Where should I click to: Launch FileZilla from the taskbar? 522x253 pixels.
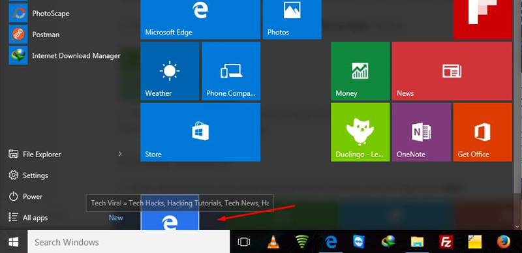[x=446, y=242]
